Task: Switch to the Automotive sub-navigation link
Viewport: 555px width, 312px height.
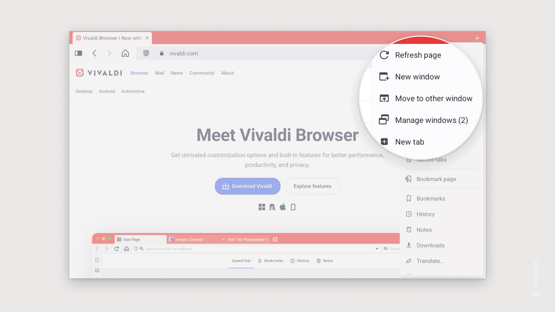Action: coord(133,91)
